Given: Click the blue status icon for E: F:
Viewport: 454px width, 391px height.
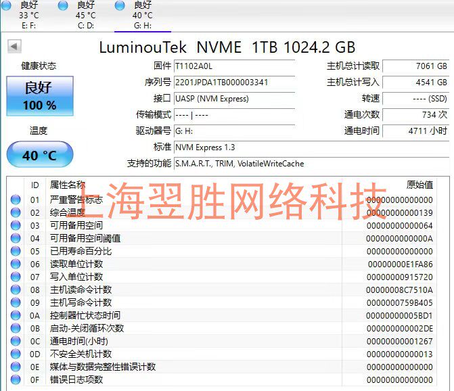Looking at the screenshot, I should tap(6, 5).
